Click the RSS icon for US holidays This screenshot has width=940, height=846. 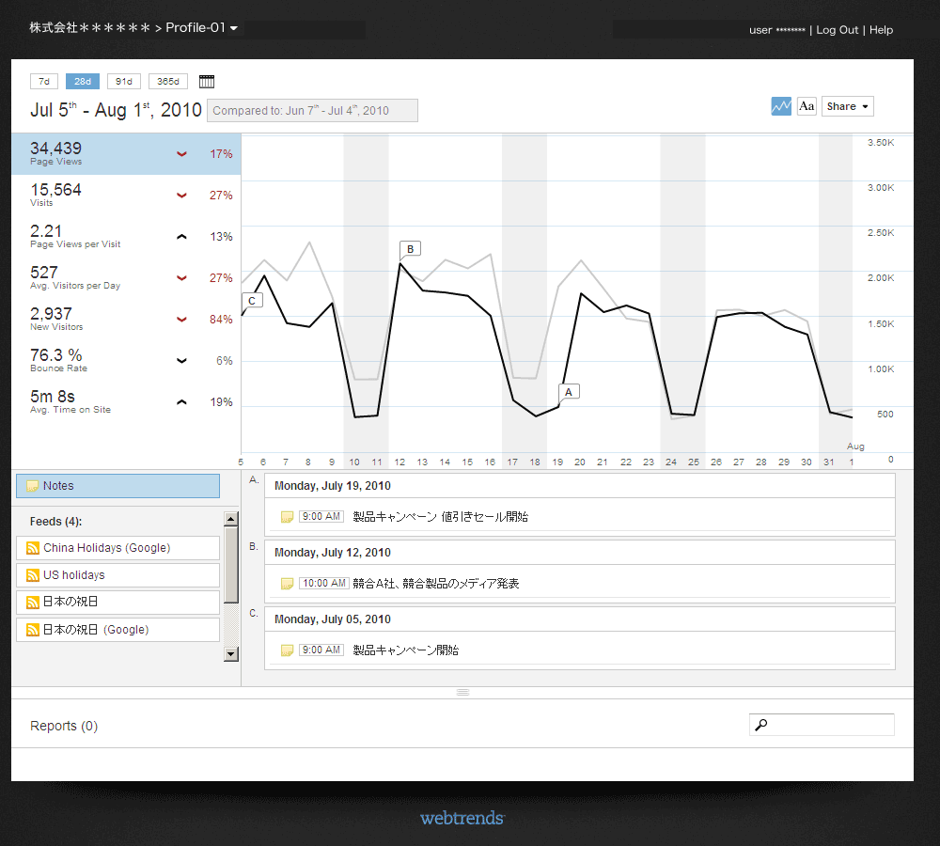33,575
